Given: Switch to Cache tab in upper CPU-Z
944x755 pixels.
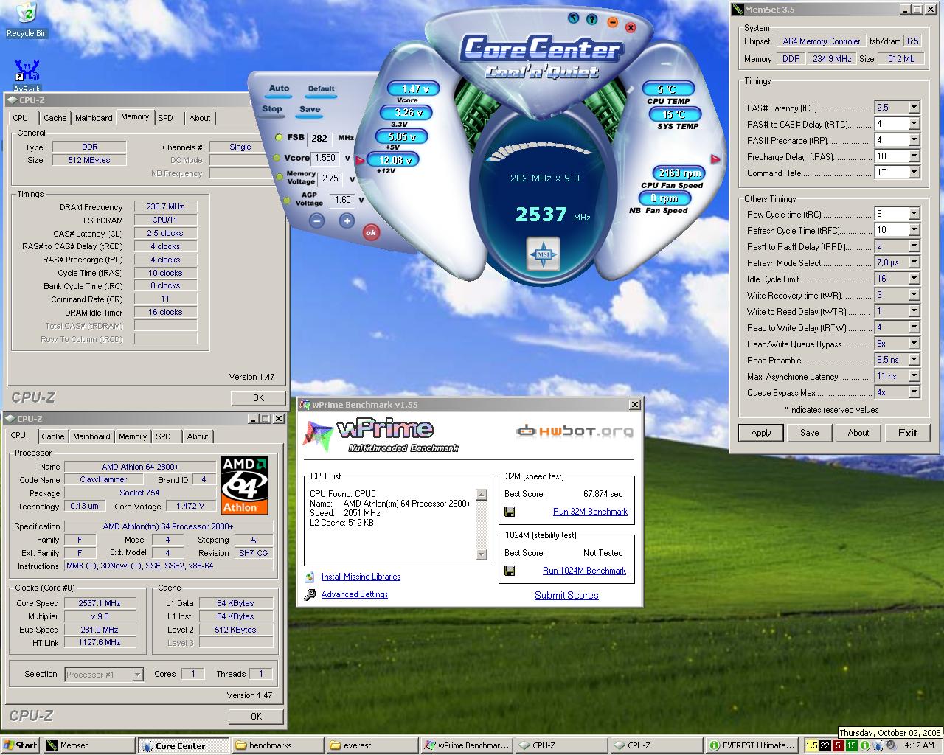Looking at the screenshot, I should coord(55,118).
